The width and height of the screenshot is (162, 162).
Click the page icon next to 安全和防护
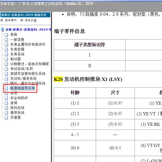[x=6, y=98]
